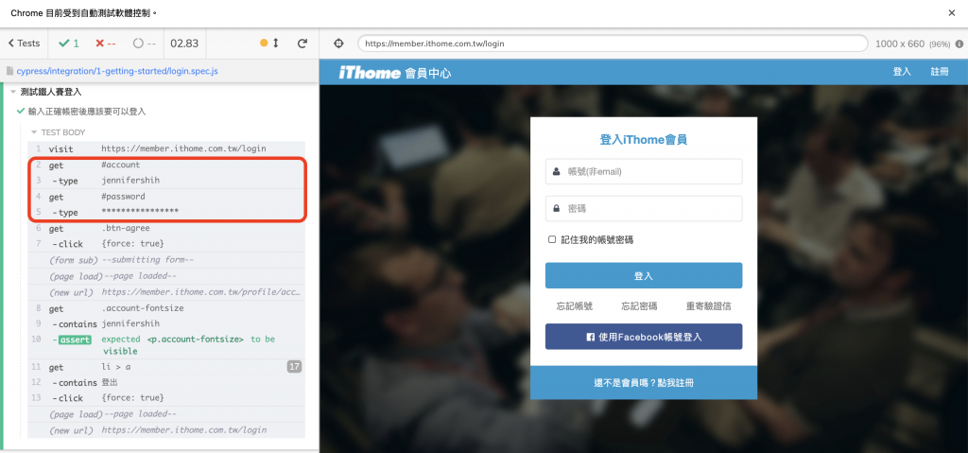This screenshot has width=968, height=453.
Task: Rerun all tests with the reload icon
Action: click(302, 44)
